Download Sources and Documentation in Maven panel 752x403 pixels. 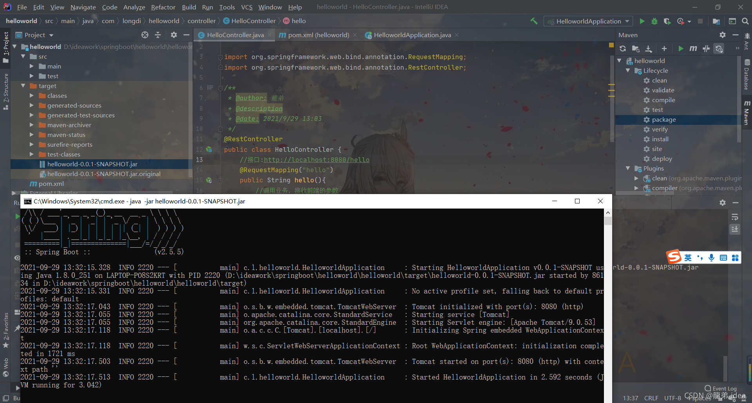(x=649, y=49)
